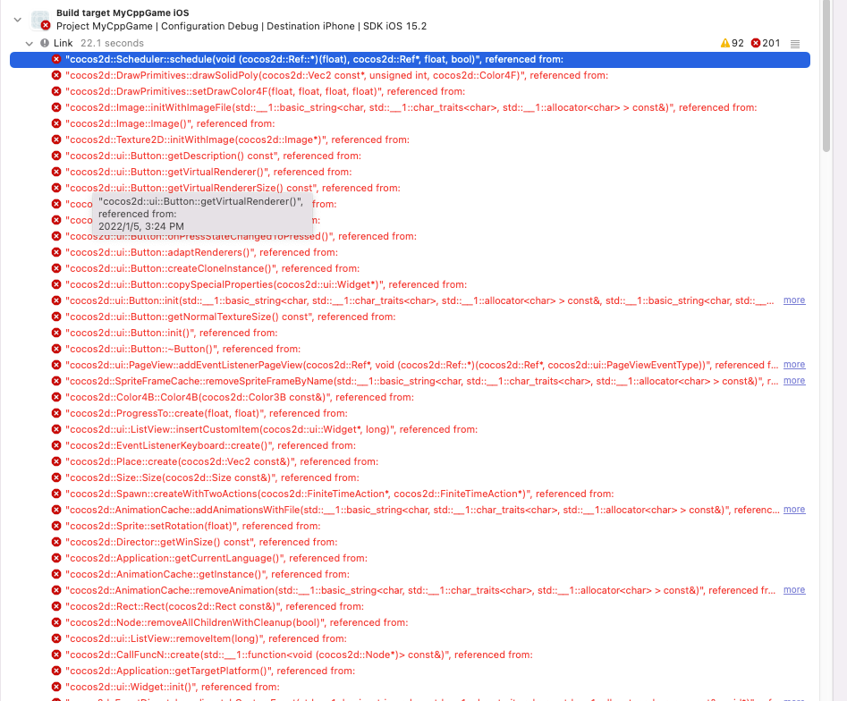This screenshot has width=847, height=701.
Task: Click the build target icon with error badge
Action: pos(40,20)
